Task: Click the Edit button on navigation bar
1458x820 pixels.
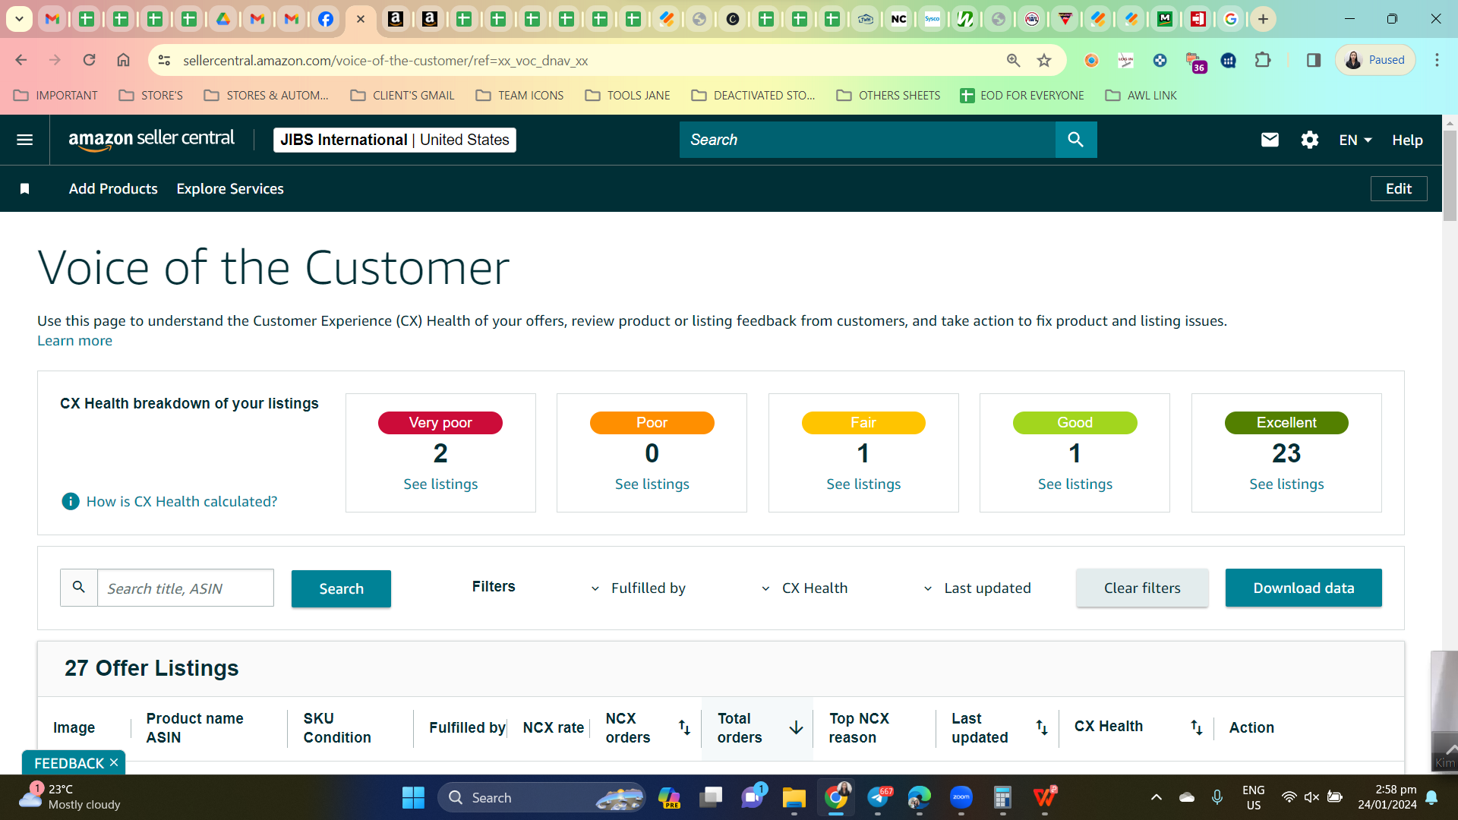Action: click(1399, 189)
